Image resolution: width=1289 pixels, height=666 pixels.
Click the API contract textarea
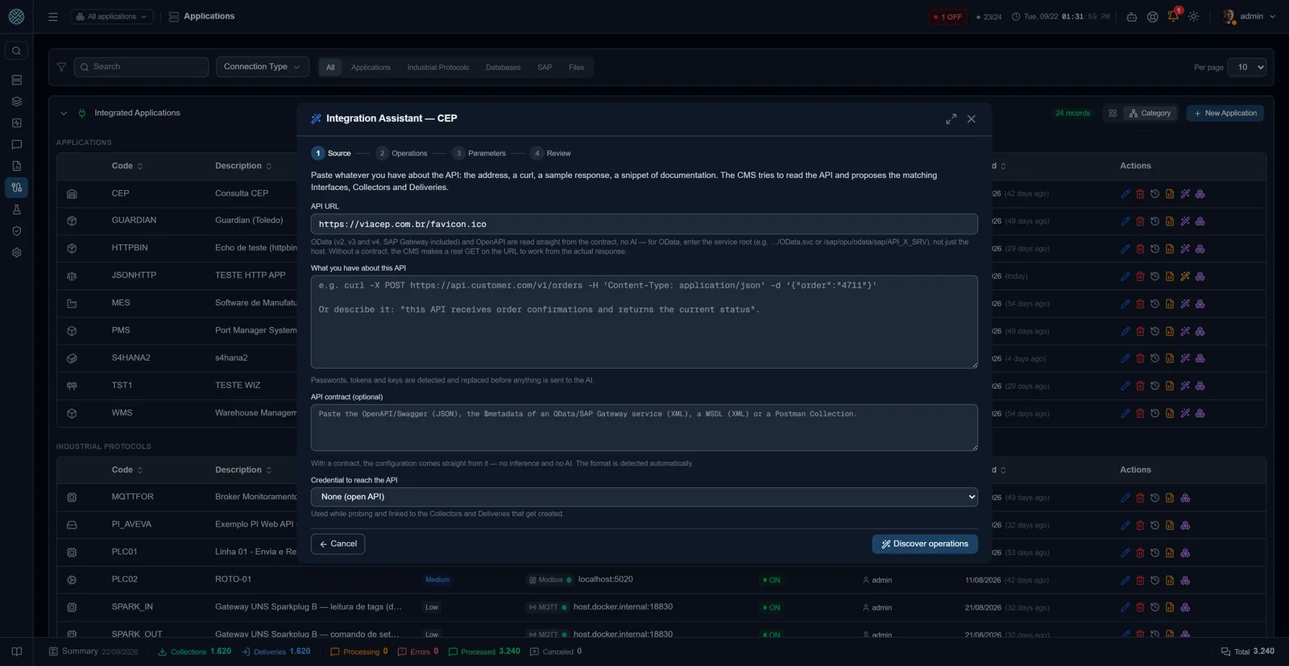[644, 428]
